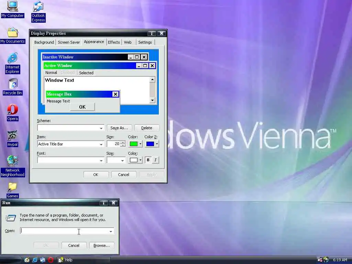
Task: Click the preview OK button in Message Box
Action: pyautogui.click(x=82, y=107)
